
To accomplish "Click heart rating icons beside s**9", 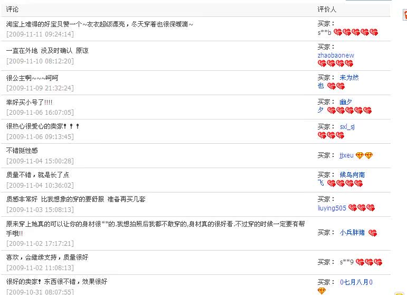I will (368, 262).
